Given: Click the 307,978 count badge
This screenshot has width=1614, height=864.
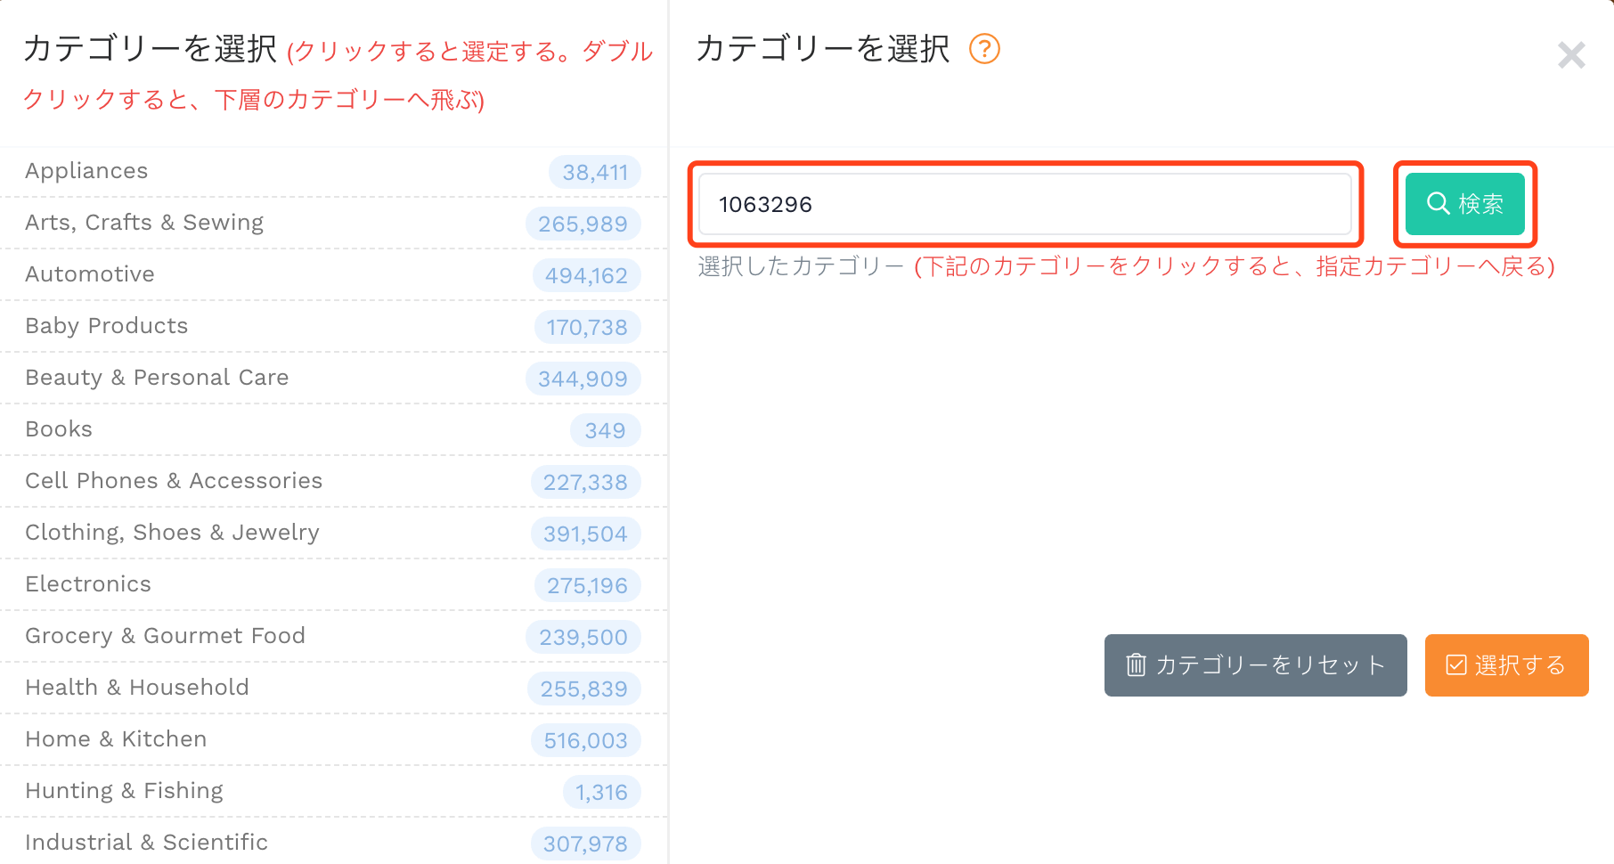Looking at the screenshot, I should point(586,844).
